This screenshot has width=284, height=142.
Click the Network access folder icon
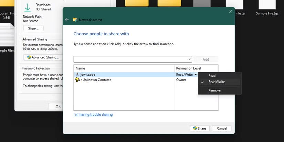point(75,20)
